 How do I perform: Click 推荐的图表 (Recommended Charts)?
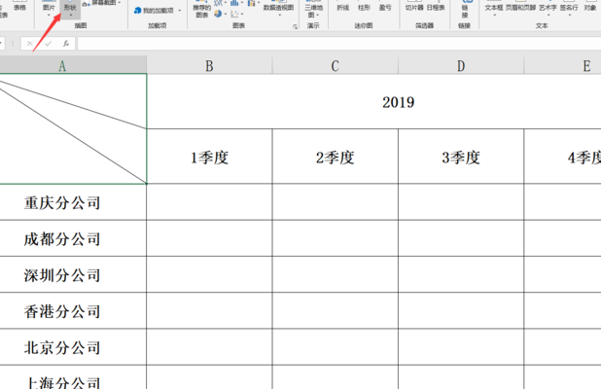[x=202, y=10]
